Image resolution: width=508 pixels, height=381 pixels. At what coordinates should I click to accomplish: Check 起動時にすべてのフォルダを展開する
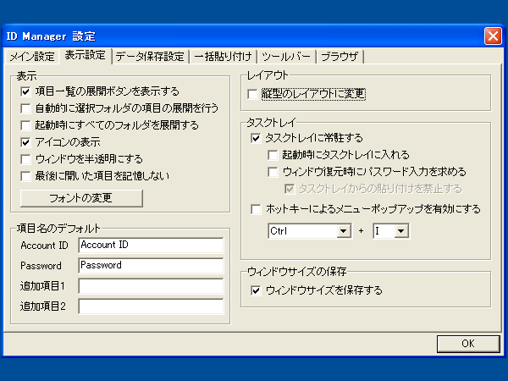click(x=25, y=125)
